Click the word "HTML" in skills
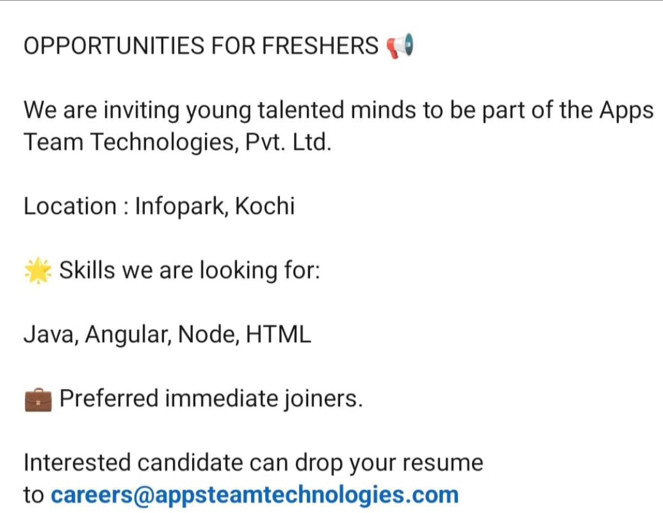Image resolution: width=663 pixels, height=513 pixels. (278, 335)
